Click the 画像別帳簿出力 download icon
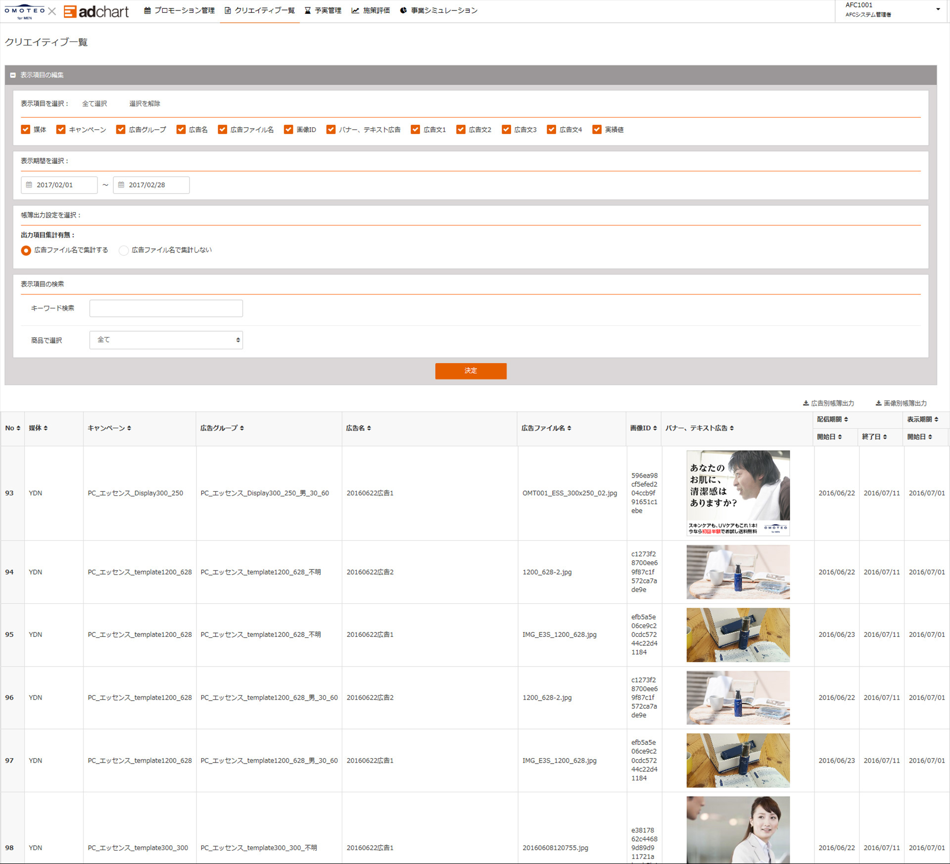 [878, 403]
